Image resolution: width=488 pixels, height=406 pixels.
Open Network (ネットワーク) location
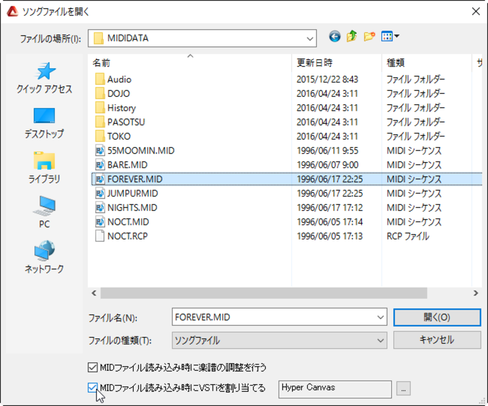point(44,257)
